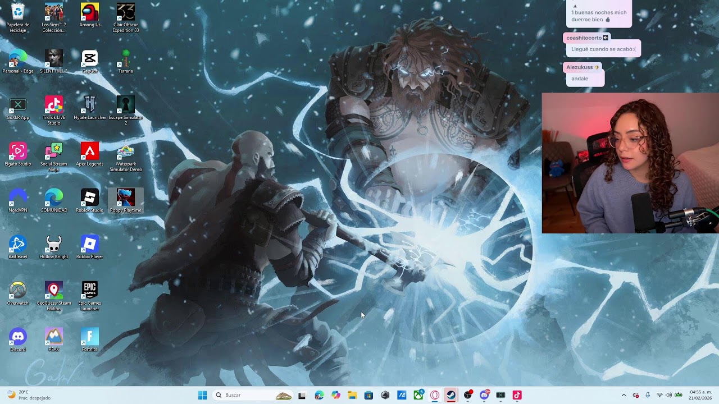Select the Roblox Player shortcut

[x=90, y=247]
